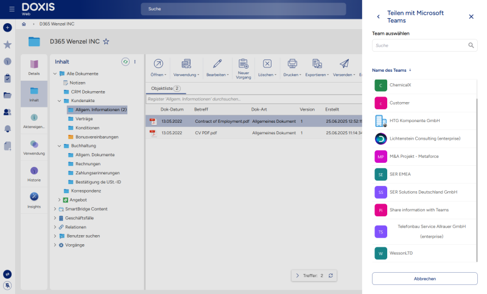Viewport: 487px width, 294px height.
Task: Open the Insights panel
Action: (34, 200)
